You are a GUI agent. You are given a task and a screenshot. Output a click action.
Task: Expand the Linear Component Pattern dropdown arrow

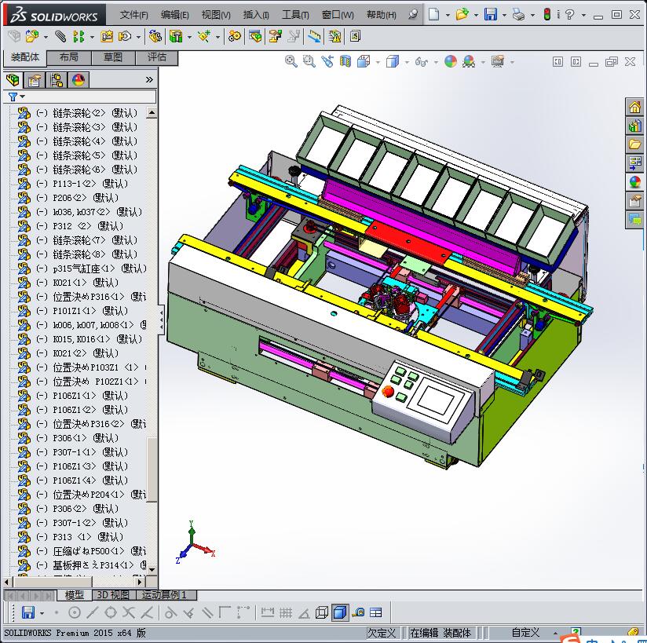[92, 37]
